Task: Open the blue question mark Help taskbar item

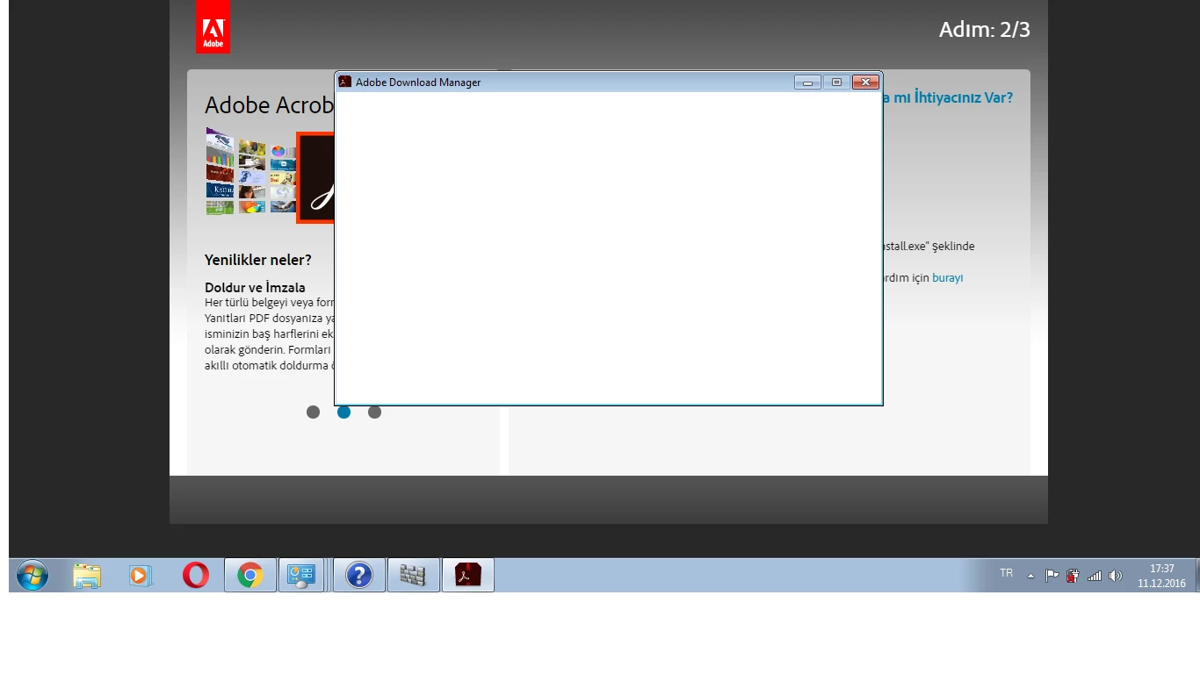Action: coord(359,576)
